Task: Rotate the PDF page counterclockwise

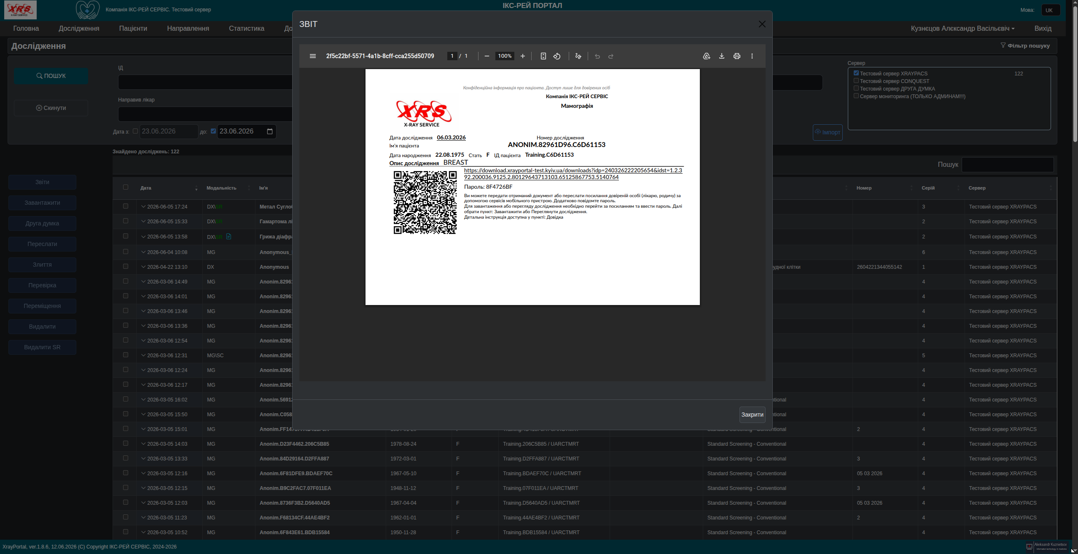Action: coord(557,56)
